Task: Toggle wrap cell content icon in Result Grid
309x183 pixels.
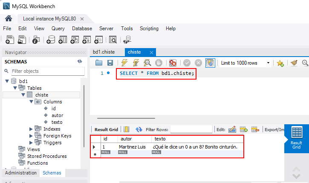Action: click(126, 129)
